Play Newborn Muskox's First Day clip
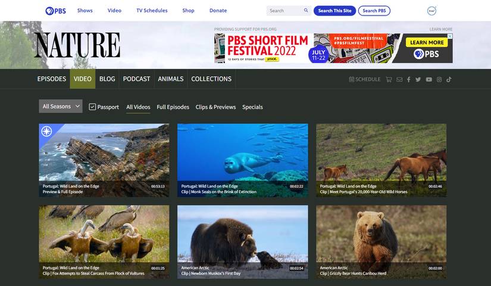 click(243, 242)
